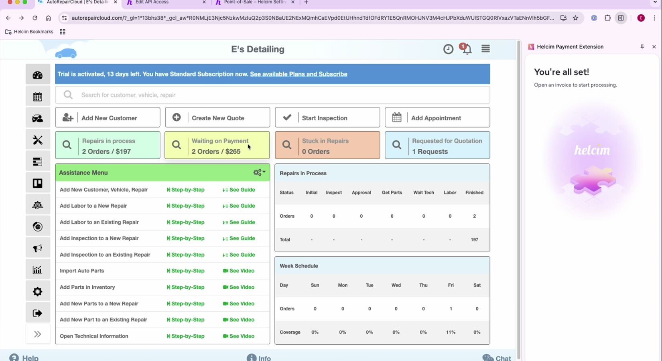This screenshot has height=361, width=662.
Task: Open the hamburger menu in header
Action: click(485, 49)
